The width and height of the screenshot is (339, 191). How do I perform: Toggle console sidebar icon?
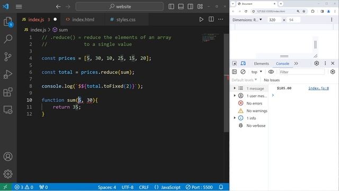coord(234,72)
